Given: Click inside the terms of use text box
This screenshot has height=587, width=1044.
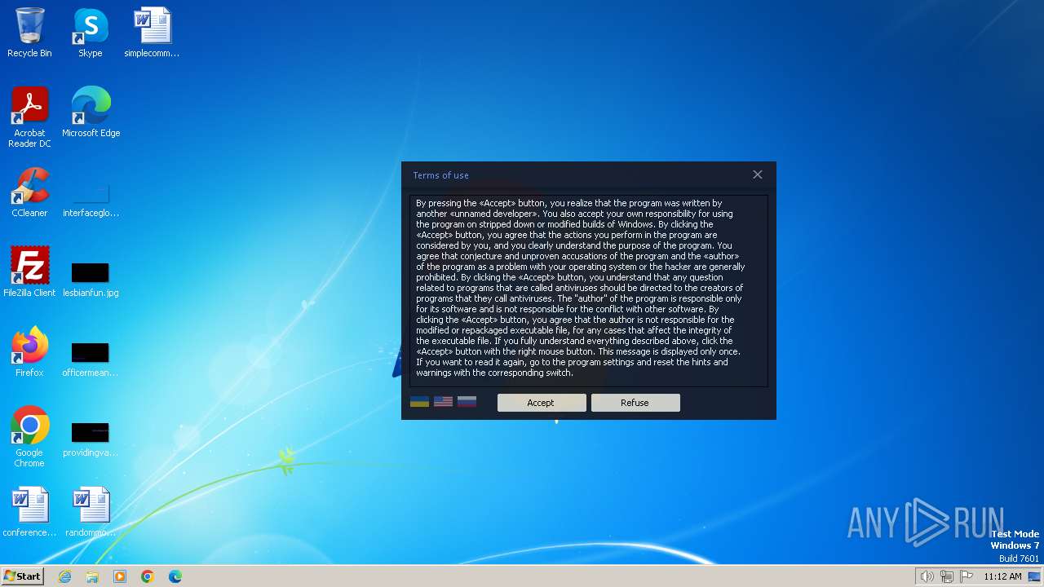Looking at the screenshot, I should 588,290.
